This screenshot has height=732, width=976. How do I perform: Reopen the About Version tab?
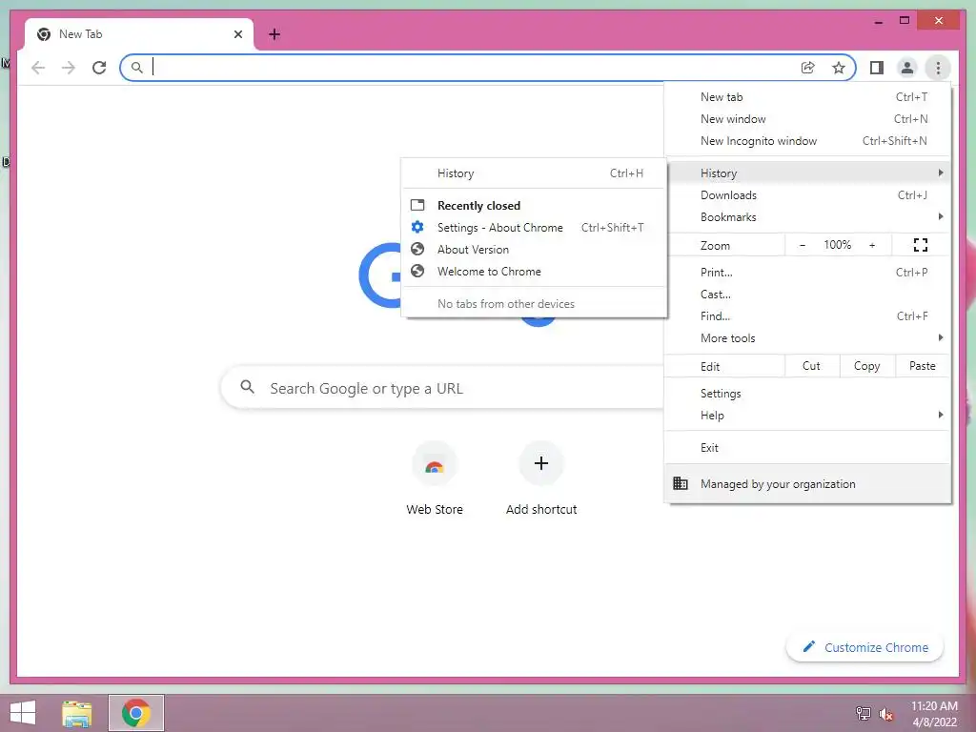[534, 249]
